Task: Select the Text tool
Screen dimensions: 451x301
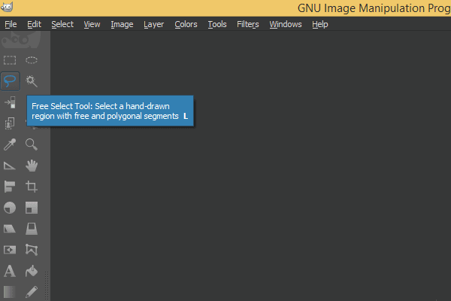Action: [x=10, y=271]
